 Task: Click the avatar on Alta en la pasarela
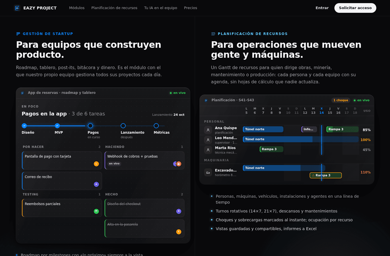[x=179, y=232]
